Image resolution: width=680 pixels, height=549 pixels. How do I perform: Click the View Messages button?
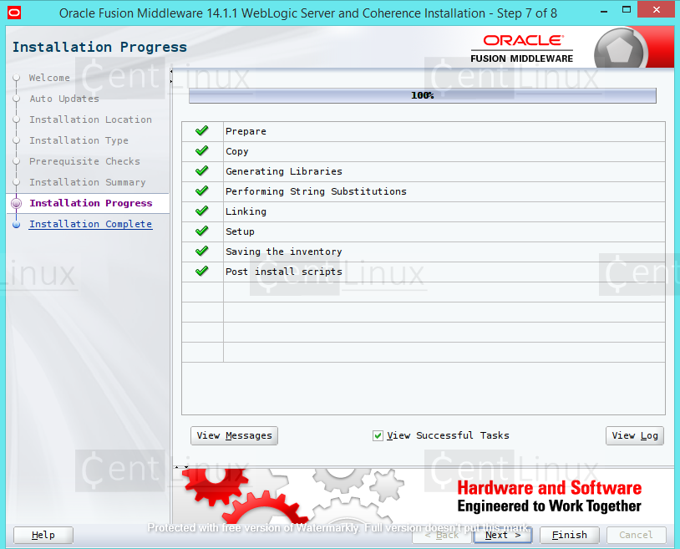[x=234, y=435]
